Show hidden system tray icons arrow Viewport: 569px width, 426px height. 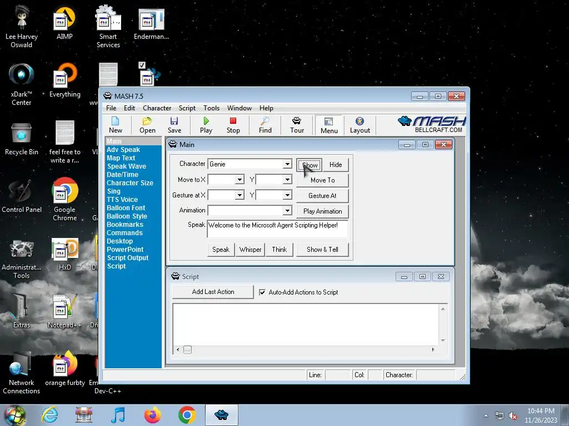486,416
